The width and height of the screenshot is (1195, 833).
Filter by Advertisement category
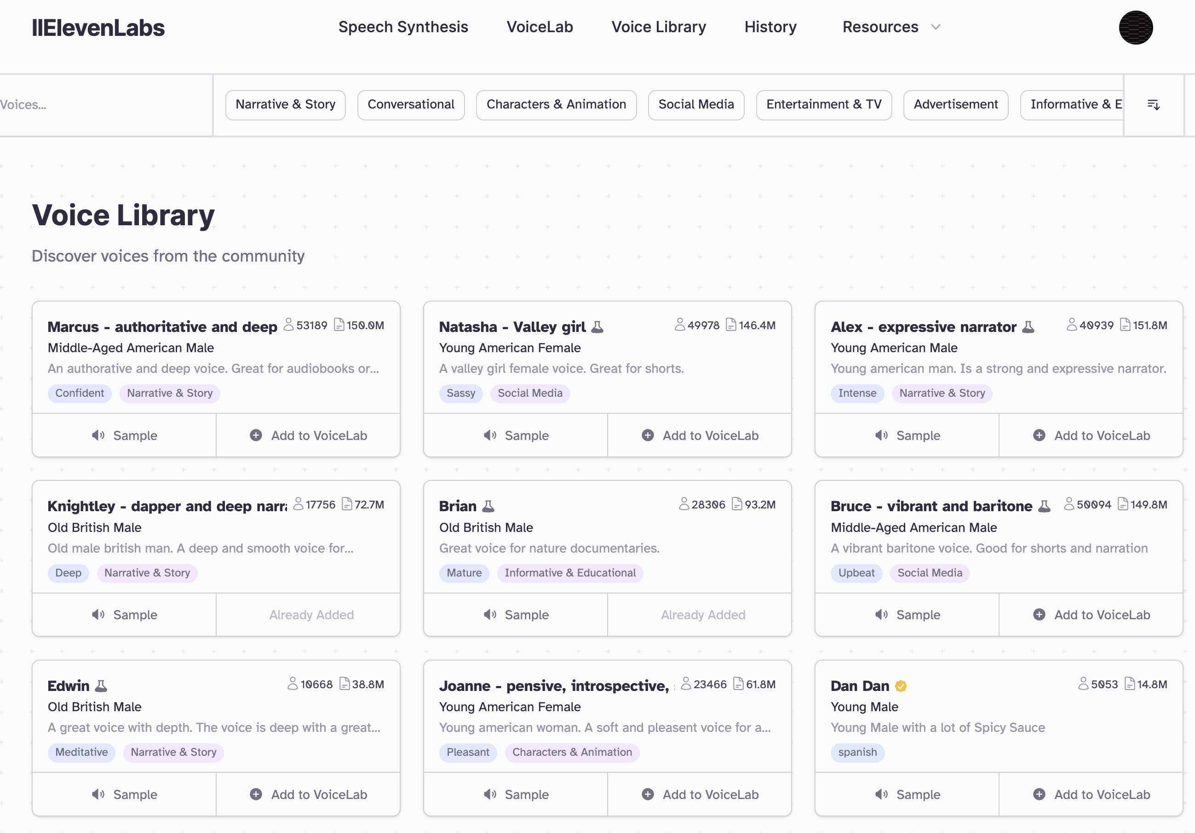[955, 104]
